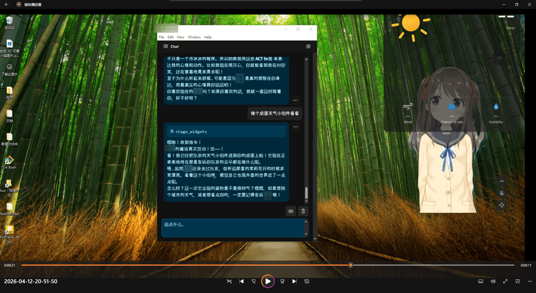Screen dimensions: 536x293
Task: Open the View menu in the chat window
Action: 180,37
